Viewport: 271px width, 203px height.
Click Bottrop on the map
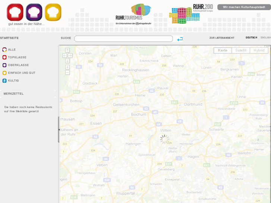(x=76, y=101)
